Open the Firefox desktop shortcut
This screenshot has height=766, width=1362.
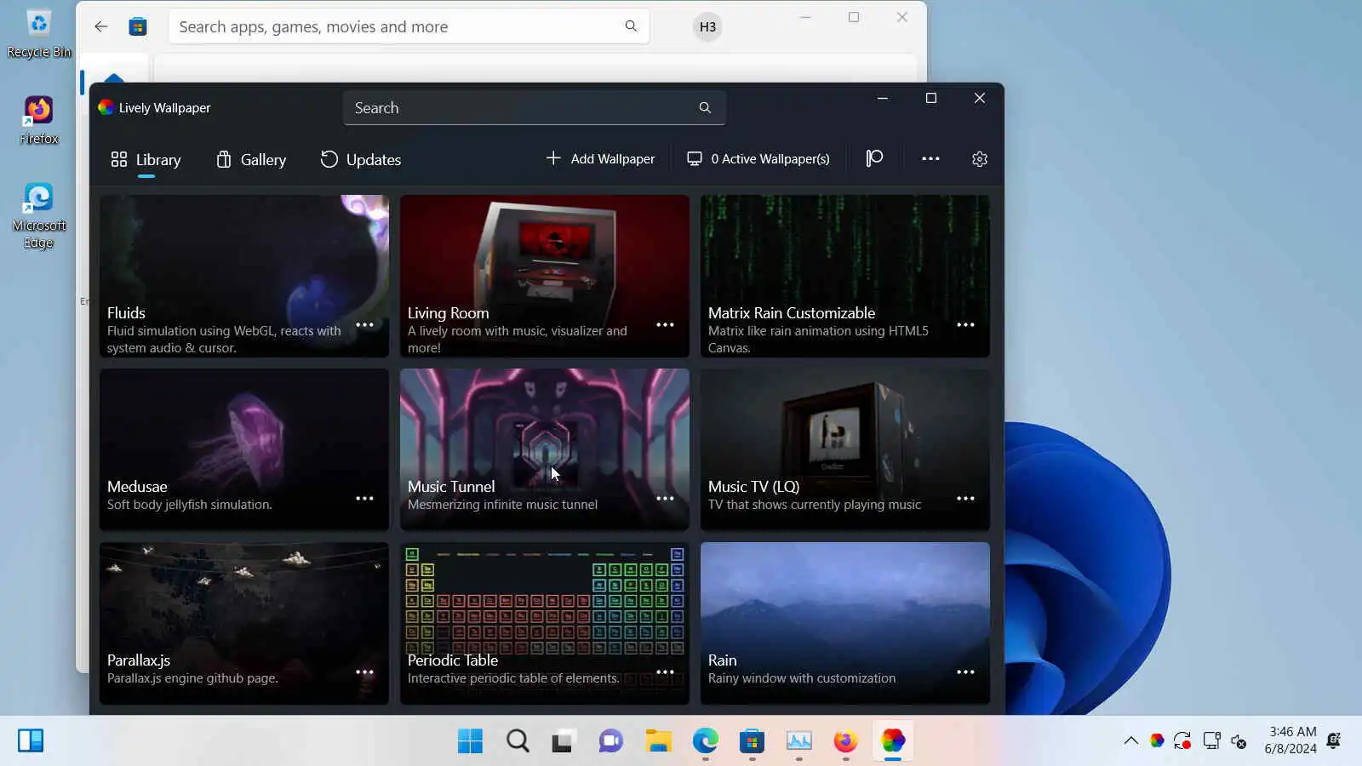coord(39,121)
